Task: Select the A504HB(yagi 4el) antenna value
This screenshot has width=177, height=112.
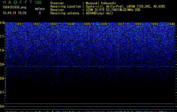Action: click(99, 13)
